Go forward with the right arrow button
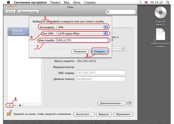The width and height of the screenshot is (174, 124). pyautogui.click(x=13, y=12)
